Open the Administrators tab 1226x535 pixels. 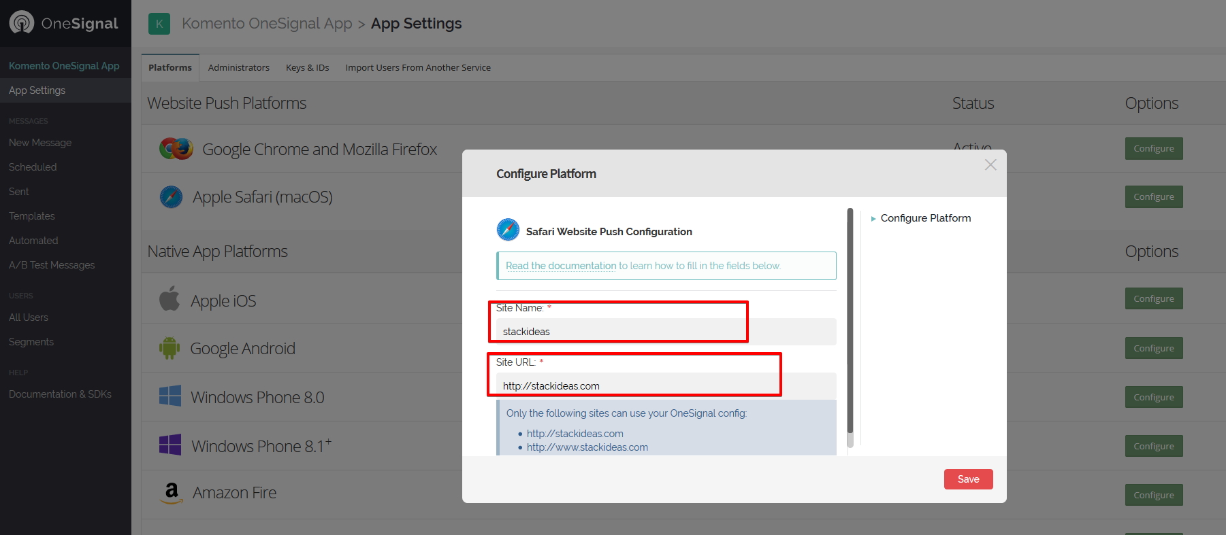239,67
